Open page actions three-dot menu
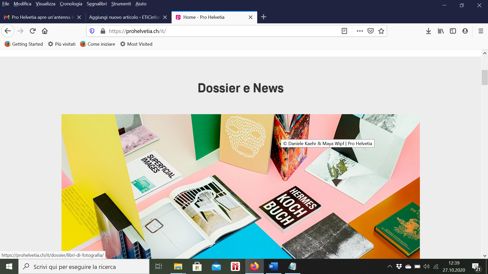This screenshot has width=488, height=274. (360, 31)
